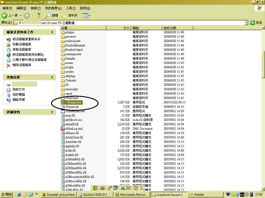Select the Ashli.dll file icon
Screen dimensions: 265x198
pos(63,150)
